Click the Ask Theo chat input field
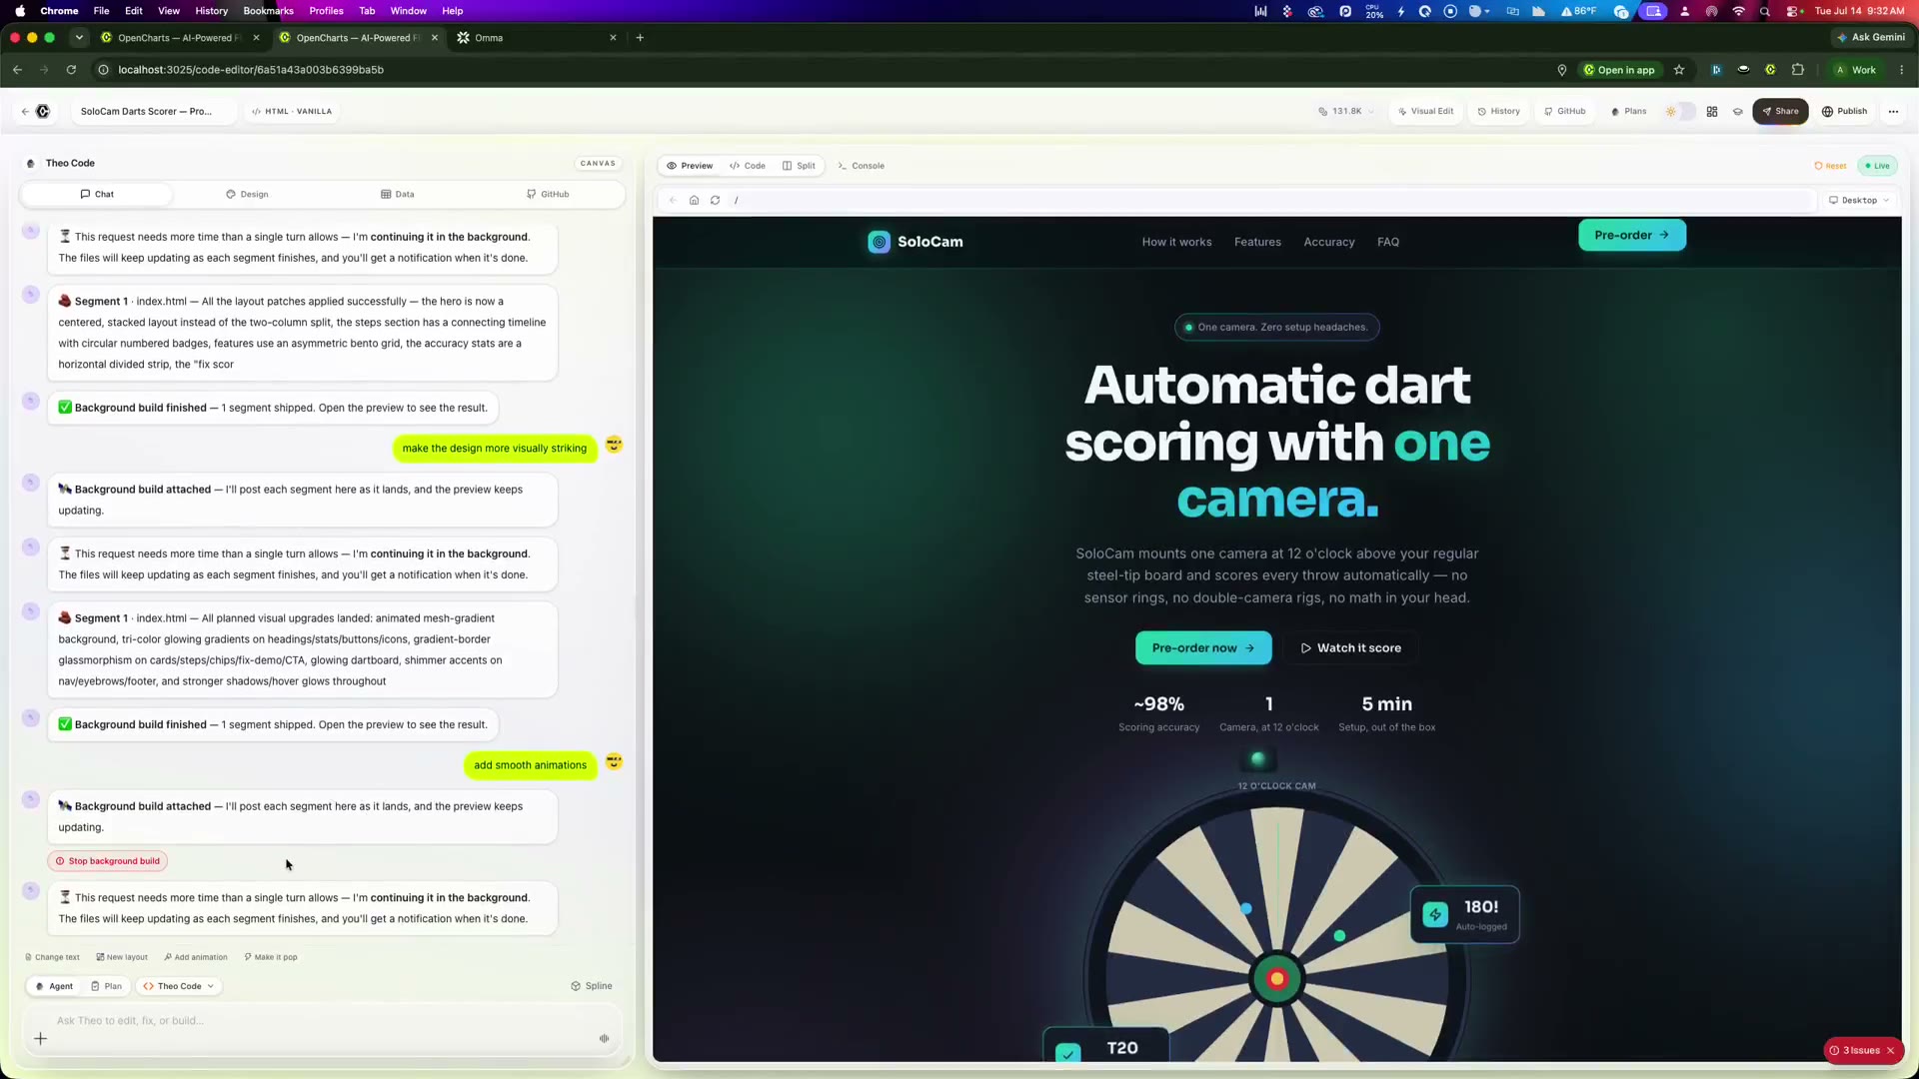The image size is (1919, 1079). click(320, 1021)
